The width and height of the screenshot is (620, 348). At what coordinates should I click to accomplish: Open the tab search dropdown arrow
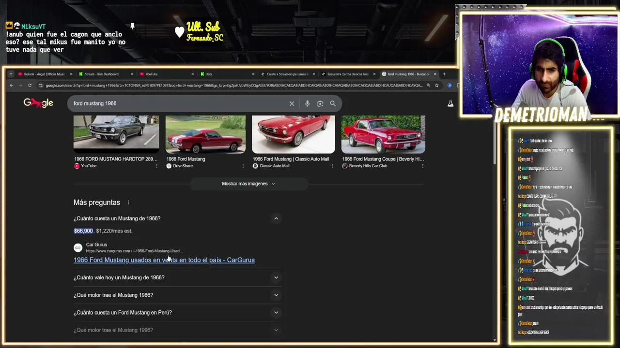11,74
